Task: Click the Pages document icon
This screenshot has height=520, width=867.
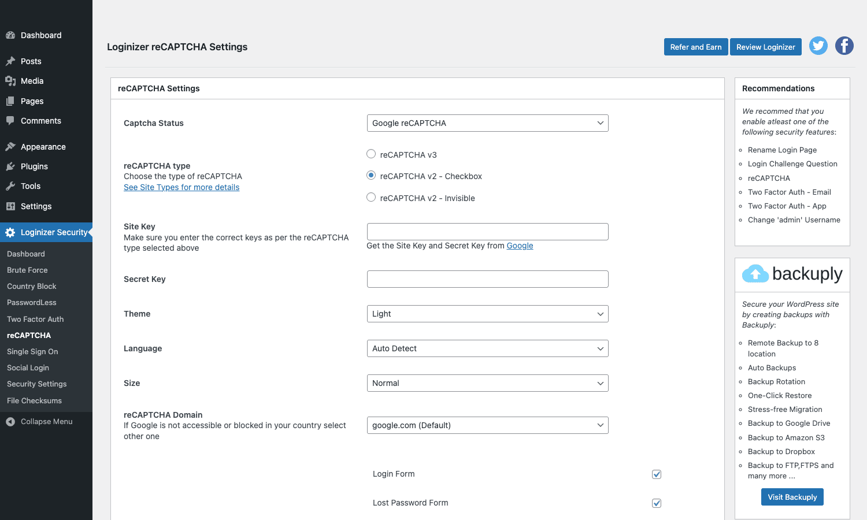Action: [10, 101]
